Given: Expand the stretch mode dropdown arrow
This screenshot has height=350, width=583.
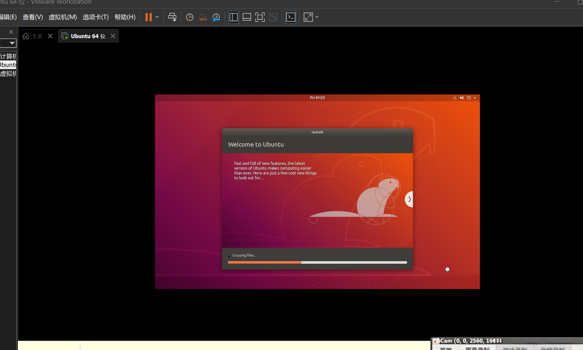Looking at the screenshot, I should 317,17.
